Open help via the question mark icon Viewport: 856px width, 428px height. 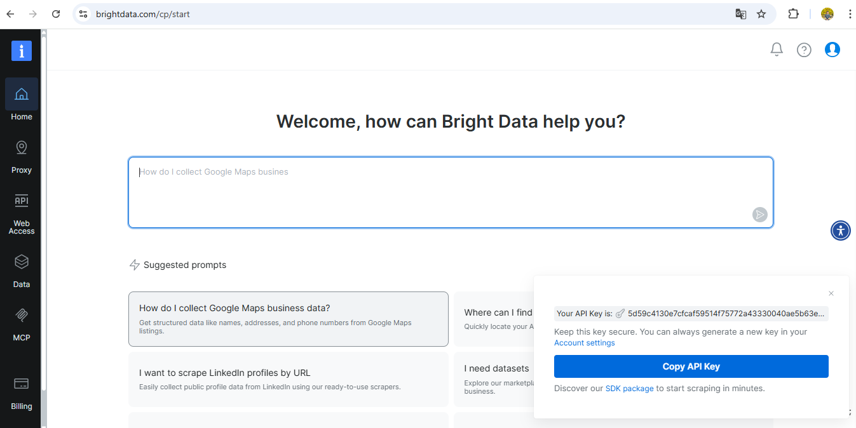(x=804, y=49)
